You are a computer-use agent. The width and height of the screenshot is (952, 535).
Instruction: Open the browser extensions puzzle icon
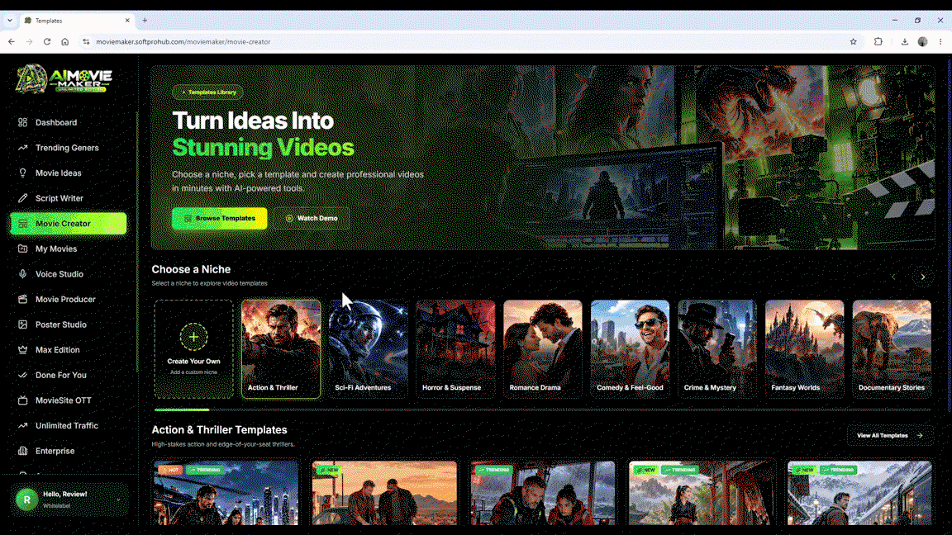pos(878,42)
